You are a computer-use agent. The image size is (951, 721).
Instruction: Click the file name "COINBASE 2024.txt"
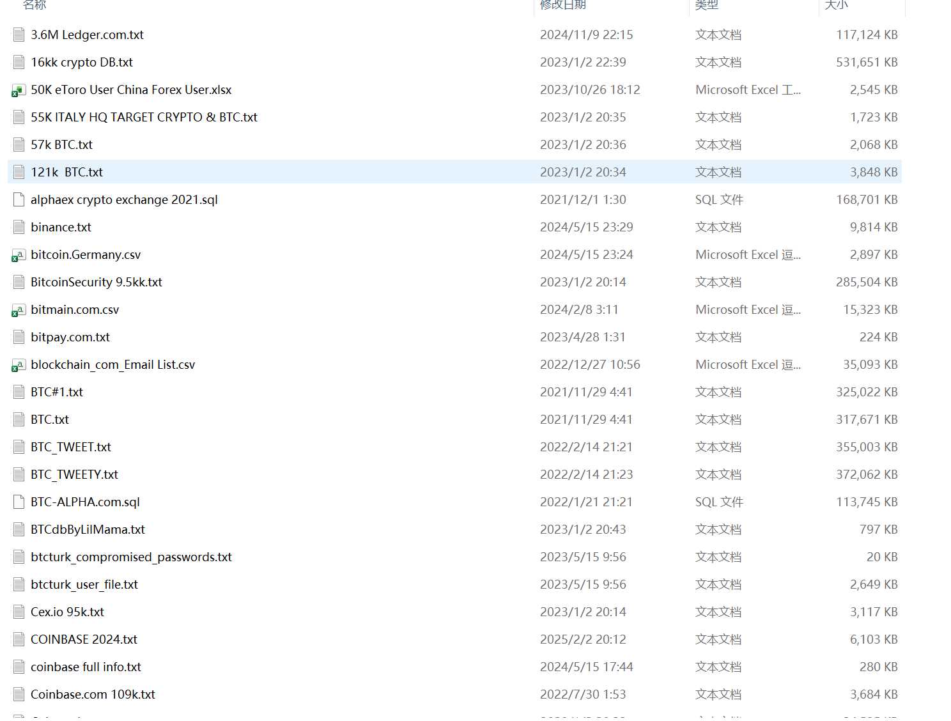(x=84, y=639)
